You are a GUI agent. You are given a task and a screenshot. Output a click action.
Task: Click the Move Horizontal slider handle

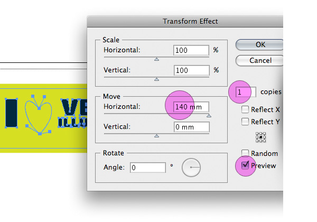[209, 116]
